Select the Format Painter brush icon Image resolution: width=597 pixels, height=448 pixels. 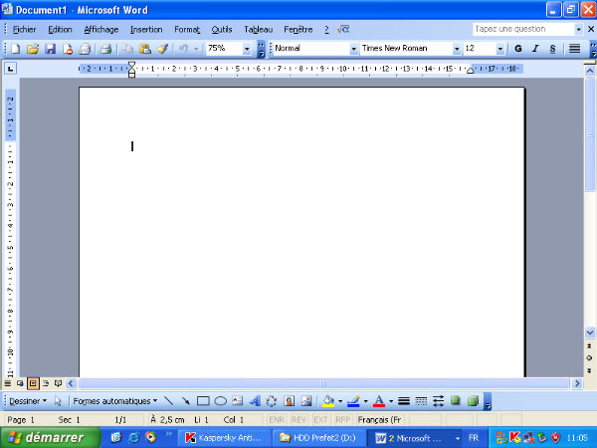coord(162,48)
